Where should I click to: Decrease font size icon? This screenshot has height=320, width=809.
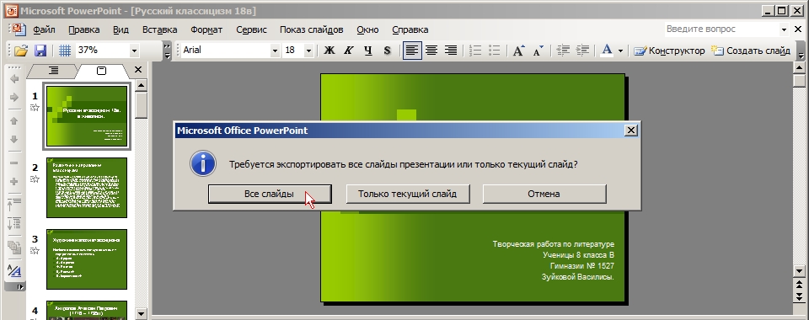(538, 51)
